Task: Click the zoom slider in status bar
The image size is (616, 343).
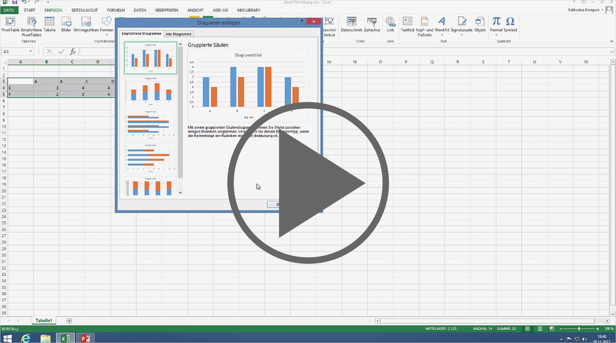Action: pos(579,329)
